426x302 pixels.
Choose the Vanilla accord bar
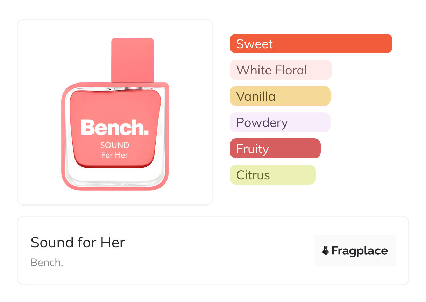pyautogui.click(x=280, y=96)
